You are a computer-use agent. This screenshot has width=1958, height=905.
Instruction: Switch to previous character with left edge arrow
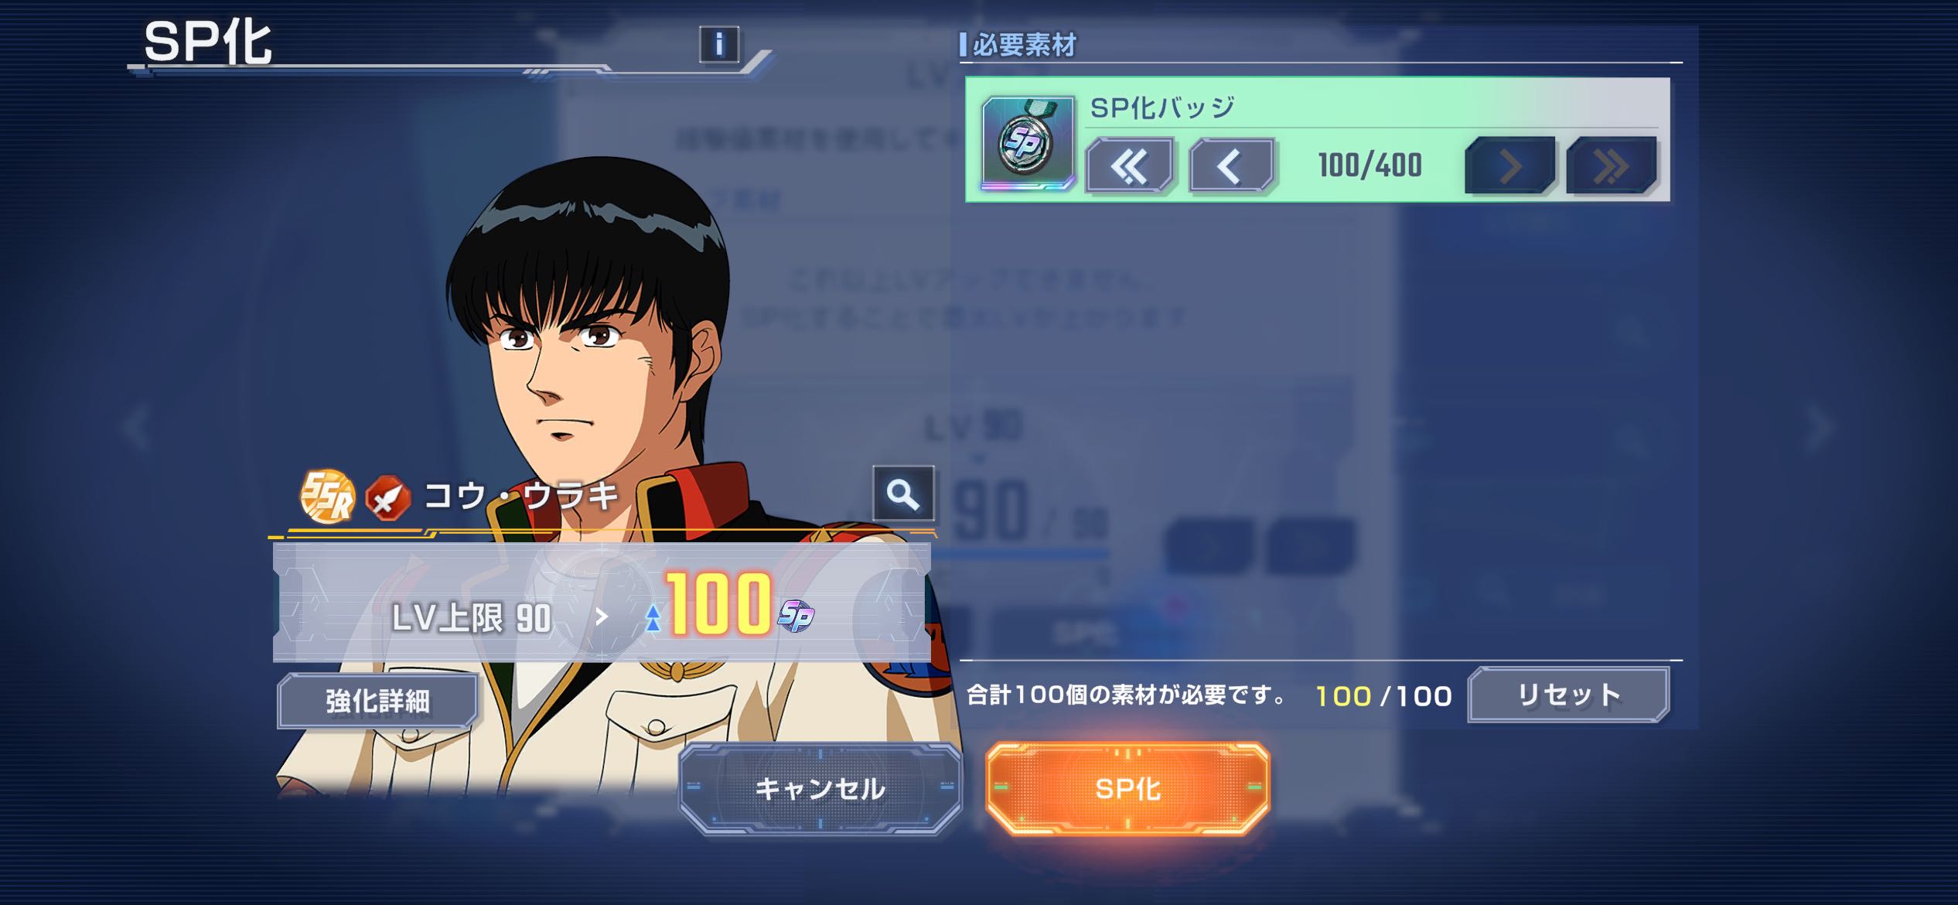138,426
